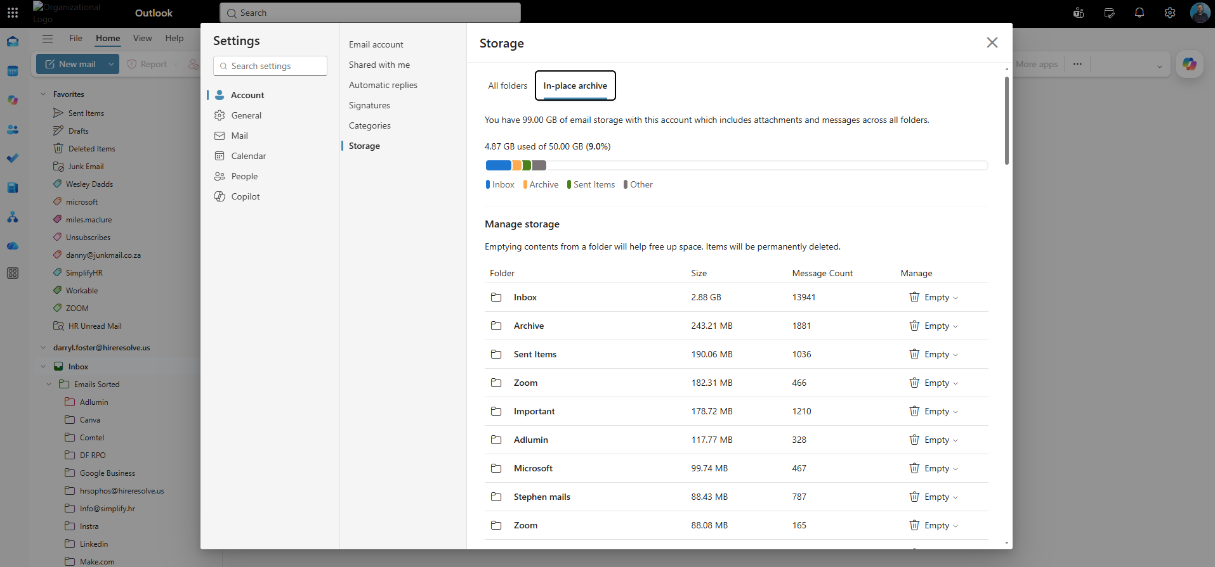Open Account settings category
The width and height of the screenshot is (1215, 567).
coord(270,95)
